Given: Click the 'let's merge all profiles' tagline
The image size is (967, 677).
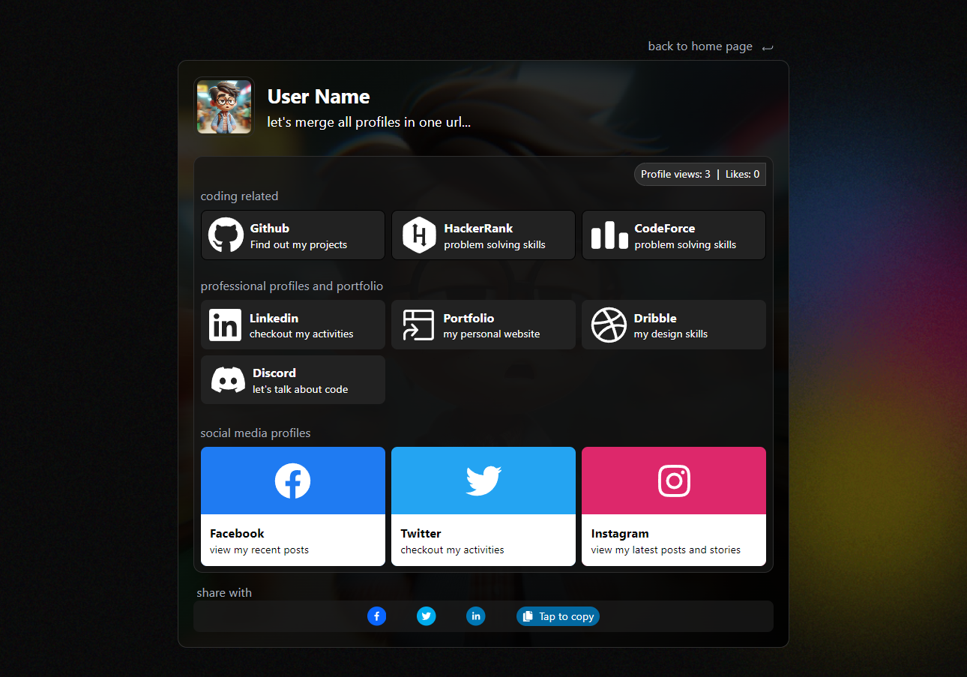Looking at the screenshot, I should [x=369, y=121].
